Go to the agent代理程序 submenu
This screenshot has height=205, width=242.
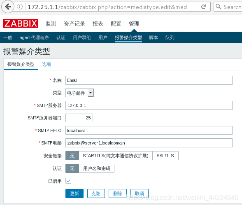pyautogui.click(x=34, y=37)
